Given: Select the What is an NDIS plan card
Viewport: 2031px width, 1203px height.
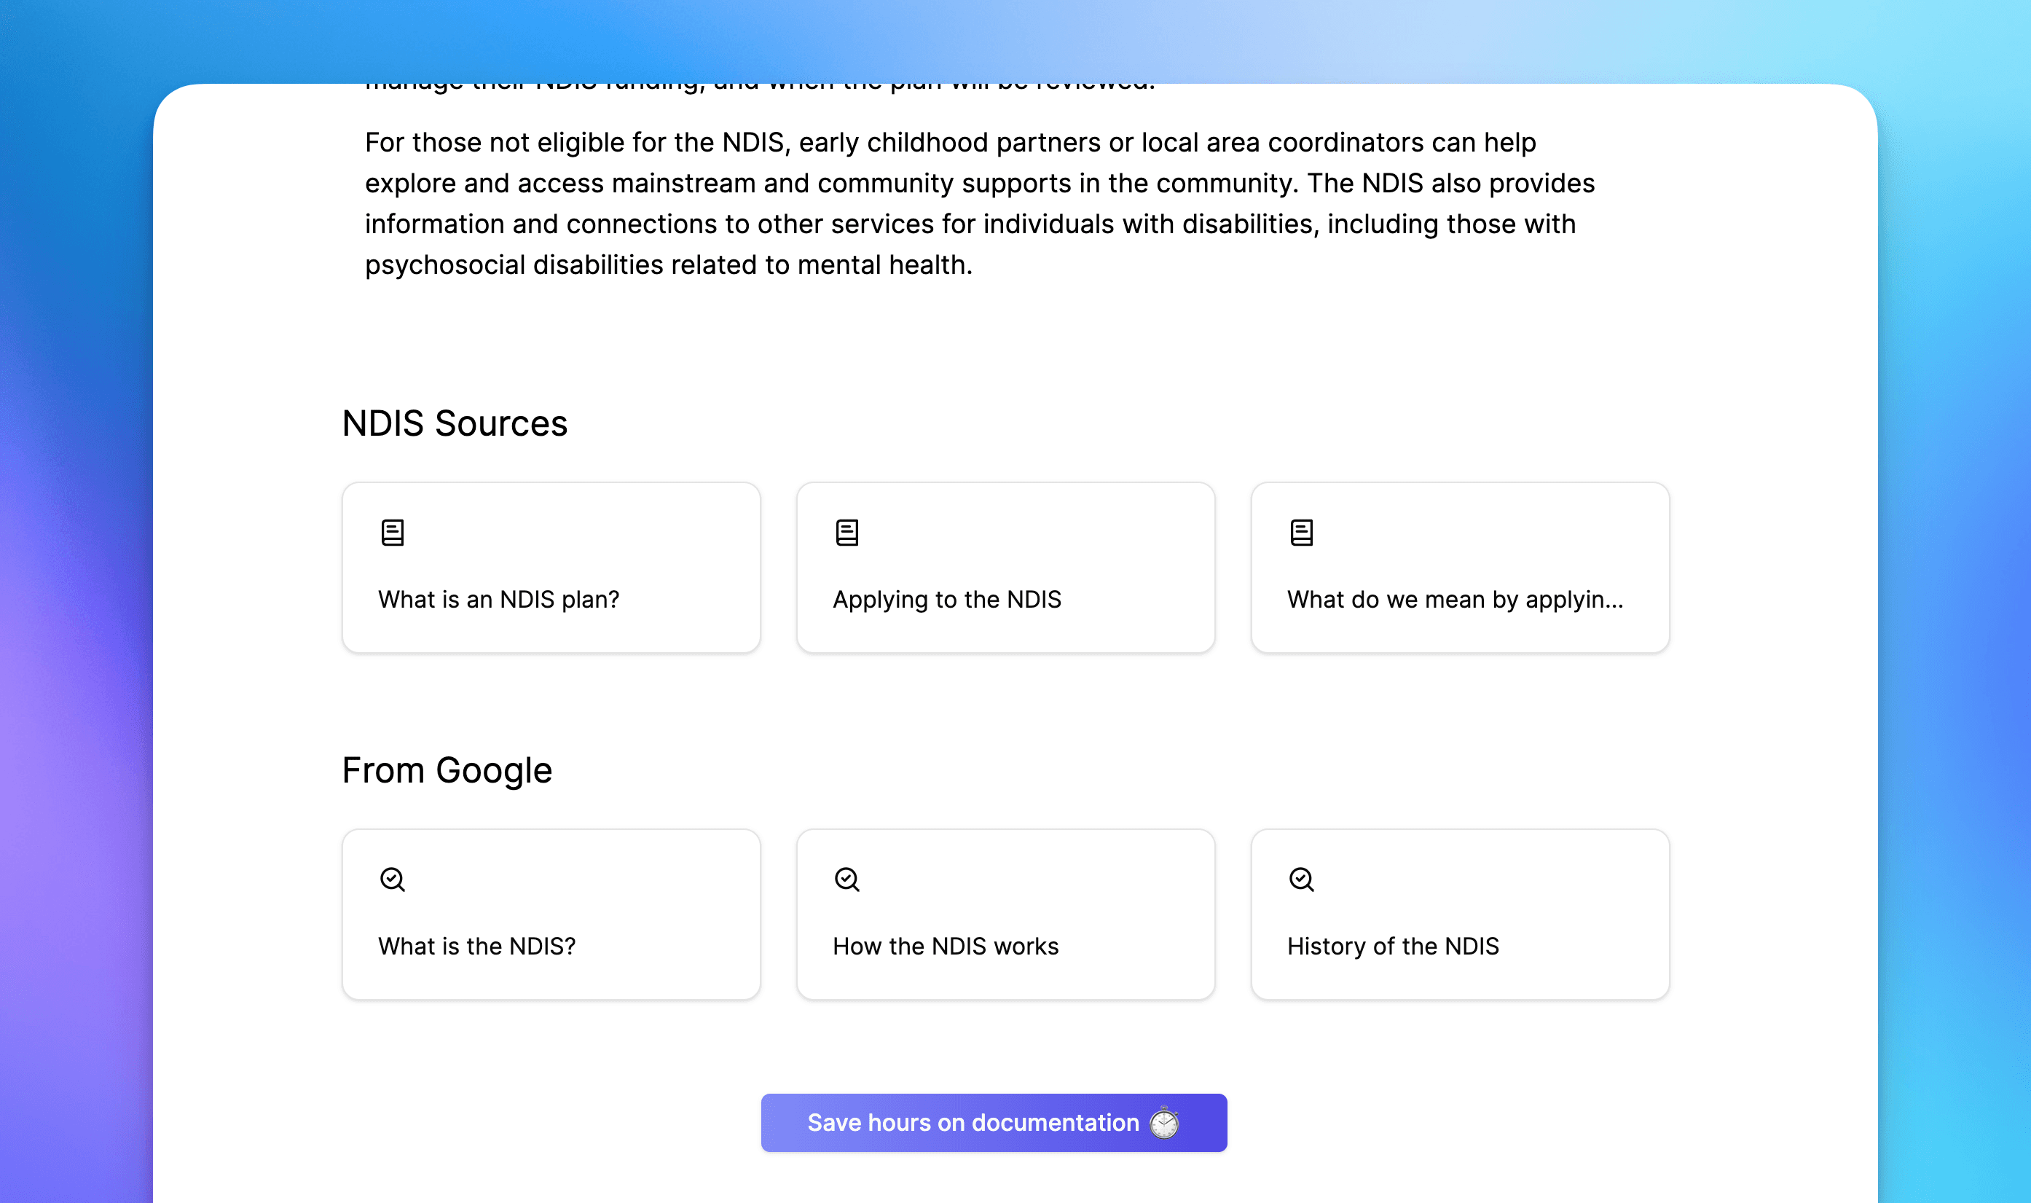Looking at the screenshot, I should 551,568.
